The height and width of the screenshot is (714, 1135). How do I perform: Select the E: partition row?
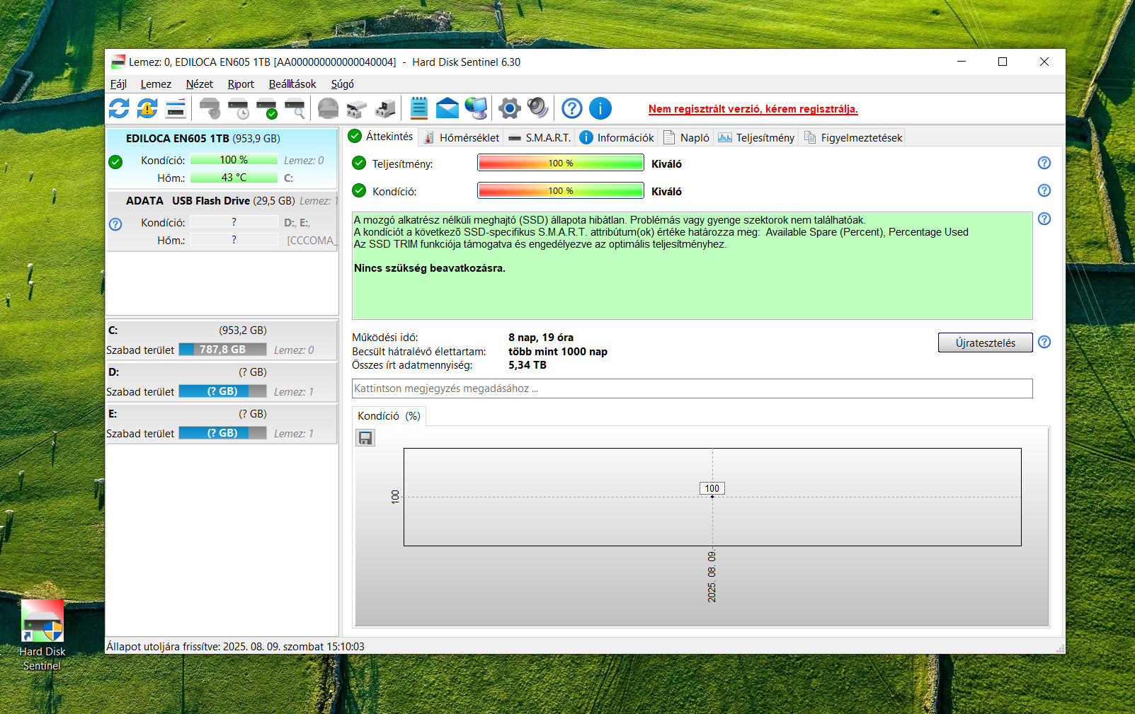click(222, 424)
